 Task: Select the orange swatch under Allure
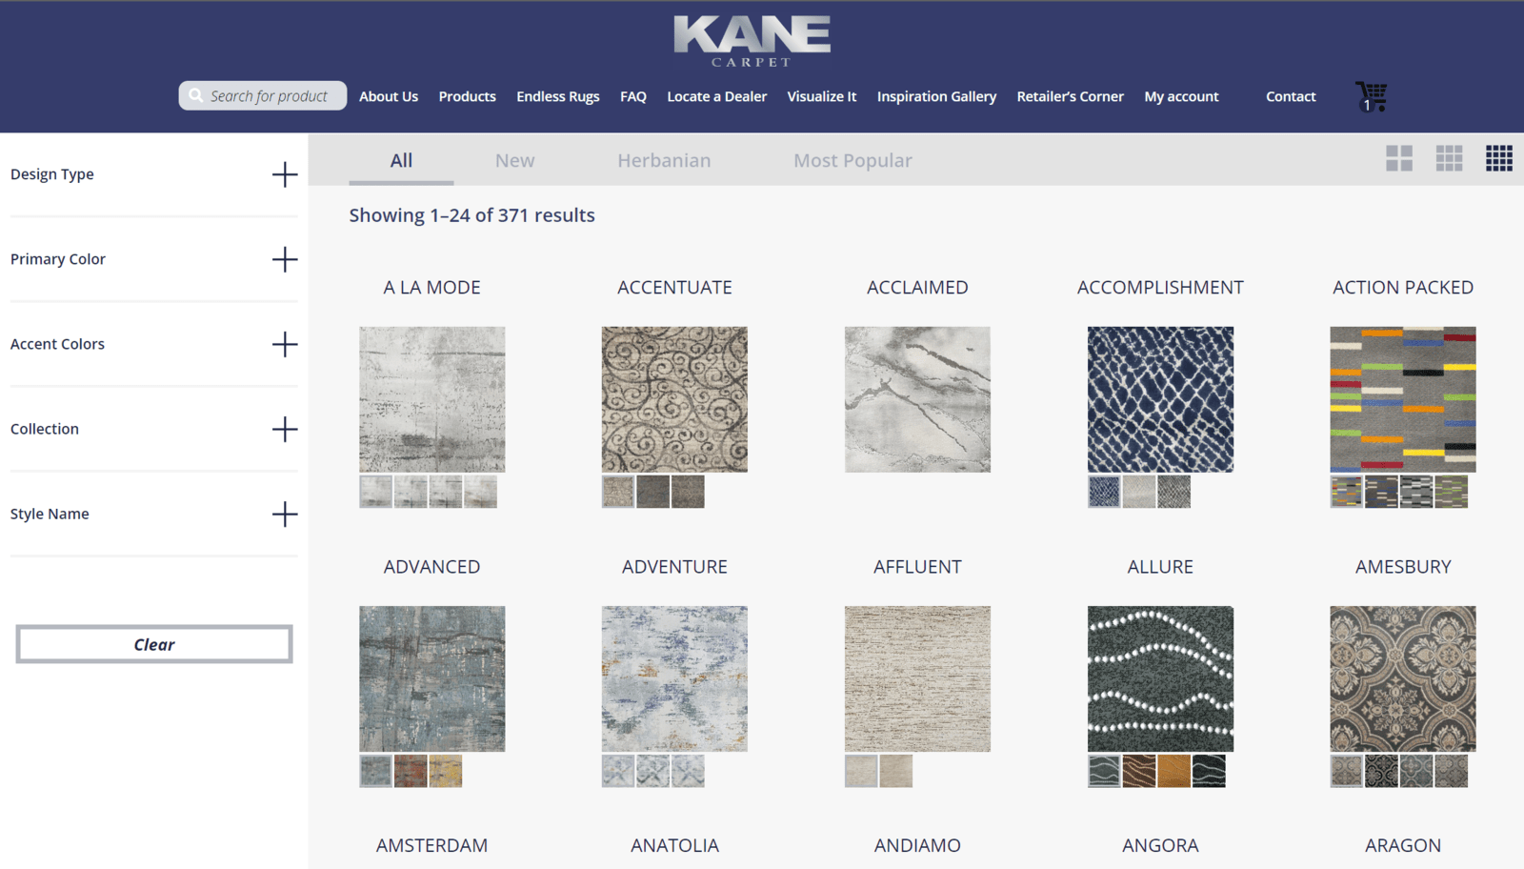point(1173,771)
